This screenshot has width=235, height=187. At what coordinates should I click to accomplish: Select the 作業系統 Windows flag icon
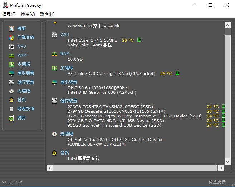(11, 37)
